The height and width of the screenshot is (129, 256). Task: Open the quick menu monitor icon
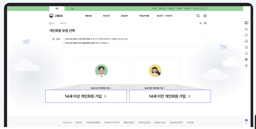(246, 41)
